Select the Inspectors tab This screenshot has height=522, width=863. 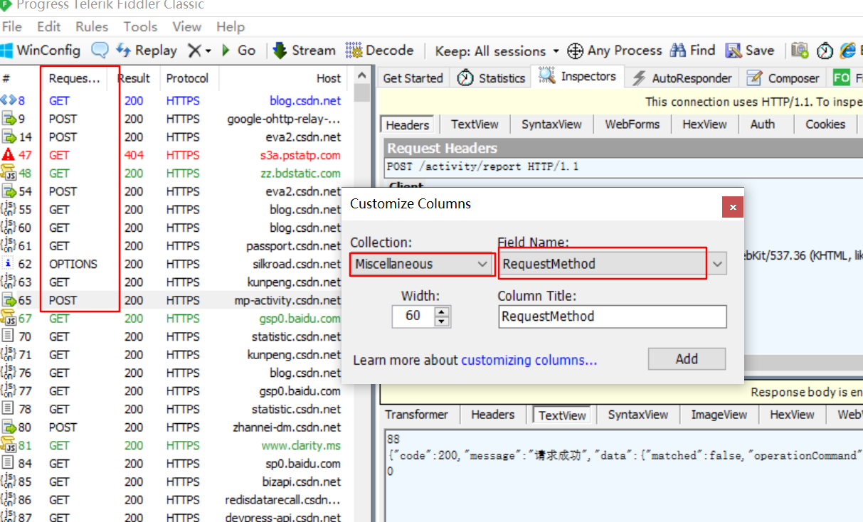(578, 77)
